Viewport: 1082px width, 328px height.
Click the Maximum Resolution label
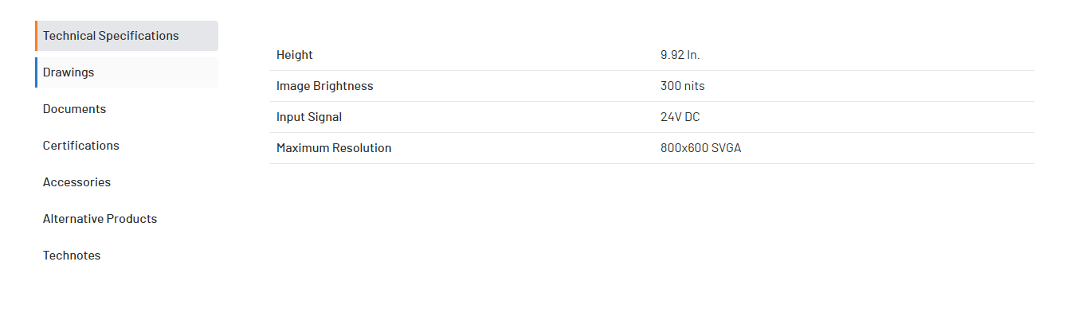pyautogui.click(x=333, y=148)
